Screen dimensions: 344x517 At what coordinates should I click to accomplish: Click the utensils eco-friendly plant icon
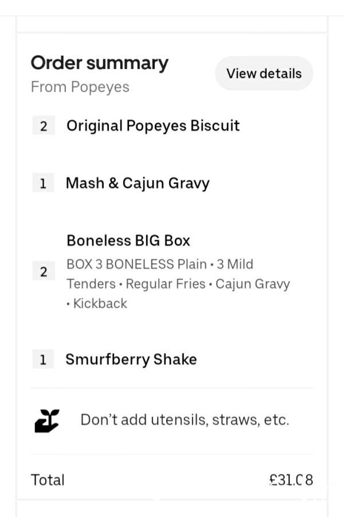point(47,420)
